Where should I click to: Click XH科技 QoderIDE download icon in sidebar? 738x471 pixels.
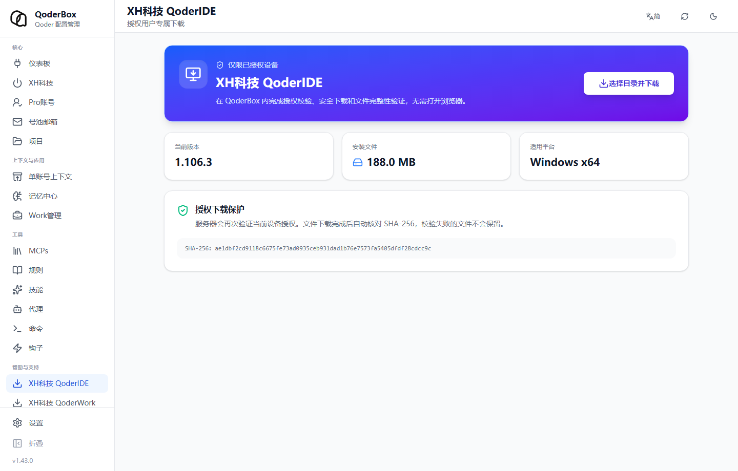pyautogui.click(x=17, y=383)
